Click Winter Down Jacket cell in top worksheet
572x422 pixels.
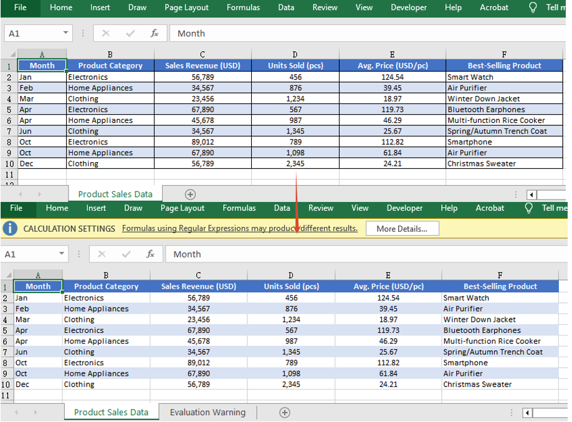(x=504, y=99)
